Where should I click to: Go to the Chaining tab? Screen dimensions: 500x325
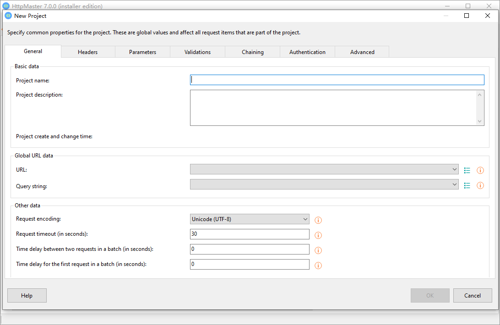coord(253,52)
